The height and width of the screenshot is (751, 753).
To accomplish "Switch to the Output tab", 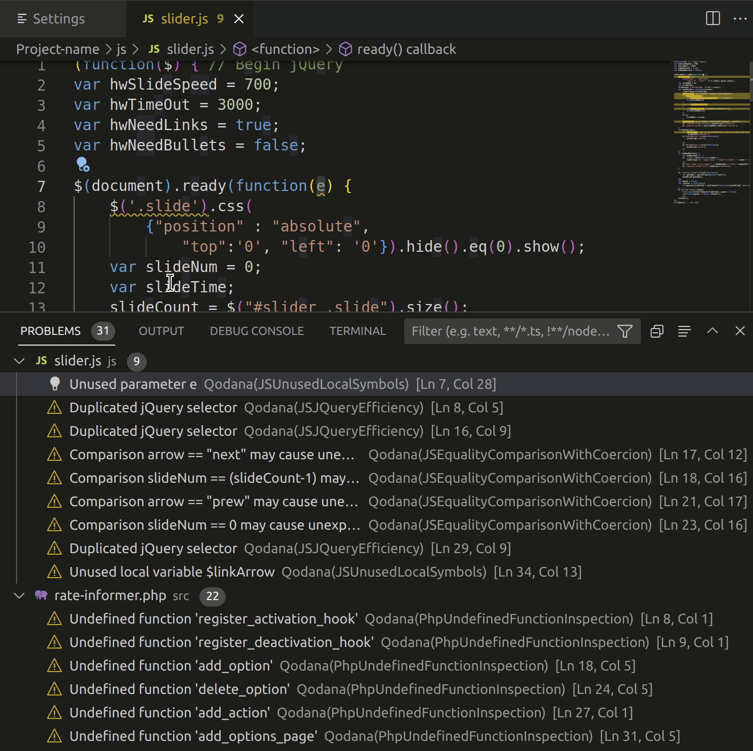I will point(161,331).
